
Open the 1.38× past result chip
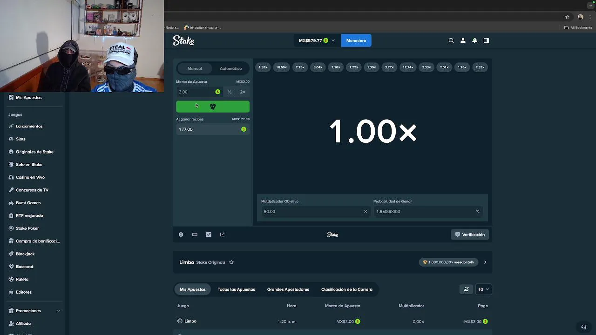click(263, 67)
